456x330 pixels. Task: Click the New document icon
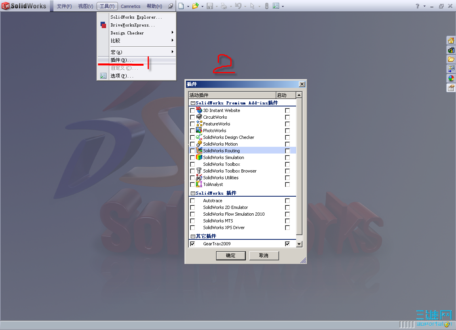pyautogui.click(x=181, y=6)
